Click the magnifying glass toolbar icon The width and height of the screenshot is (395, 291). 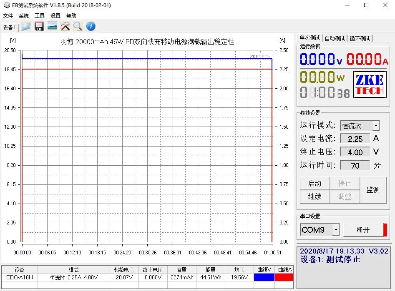coord(78,26)
